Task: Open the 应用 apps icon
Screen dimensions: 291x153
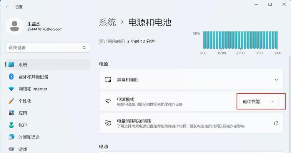Action: (11, 113)
